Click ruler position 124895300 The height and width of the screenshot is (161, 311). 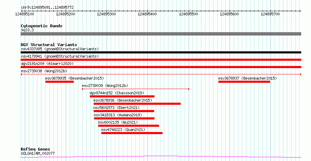pyautogui.click(x=107, y=14)
